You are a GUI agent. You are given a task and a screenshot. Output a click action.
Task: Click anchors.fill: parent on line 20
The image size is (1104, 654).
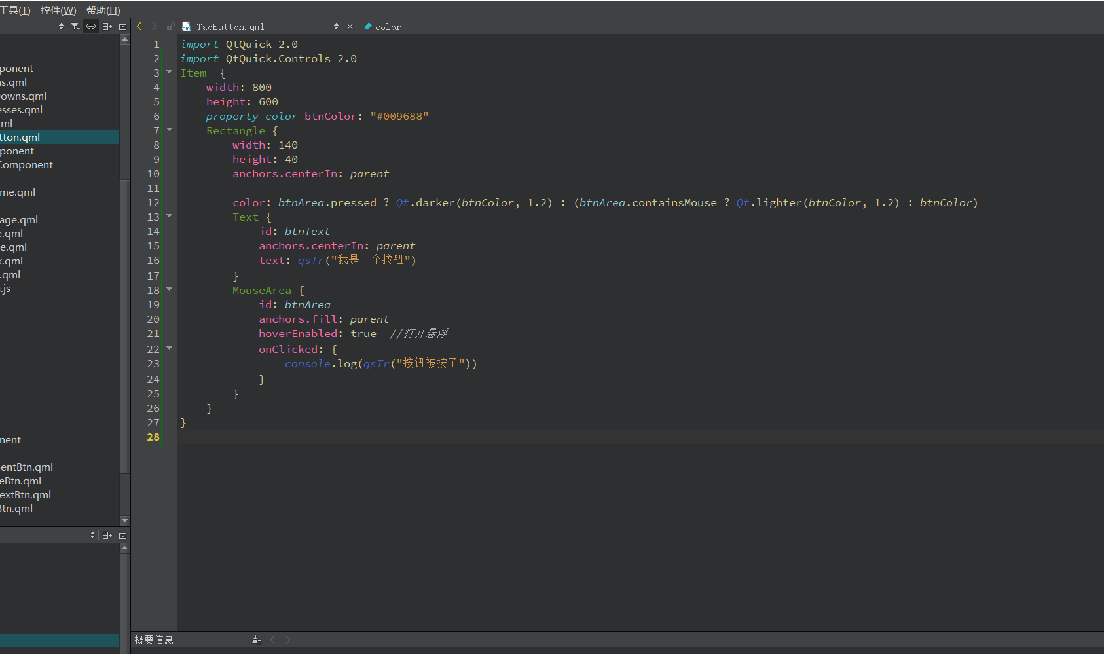(x=324, y=319)
